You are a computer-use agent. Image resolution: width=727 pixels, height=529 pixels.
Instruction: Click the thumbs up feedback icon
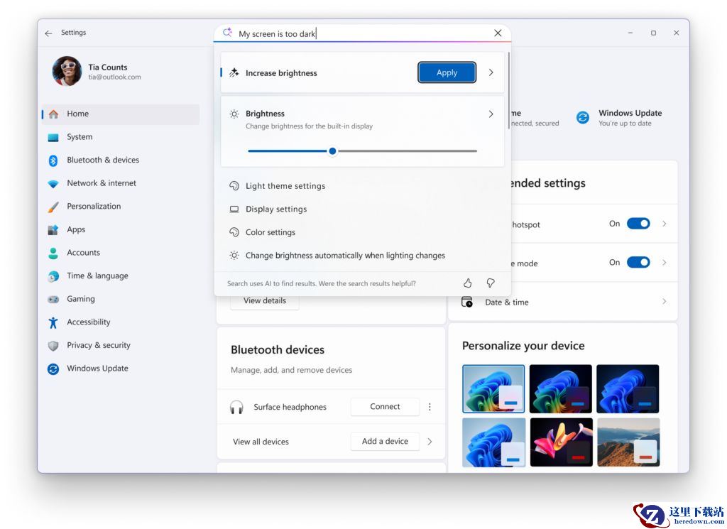click(x=467, y=283)
